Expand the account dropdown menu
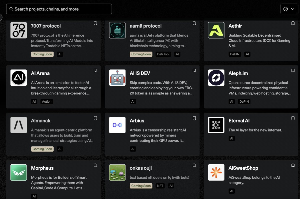This screenshot has width=300, height=199. coord(293,9)
